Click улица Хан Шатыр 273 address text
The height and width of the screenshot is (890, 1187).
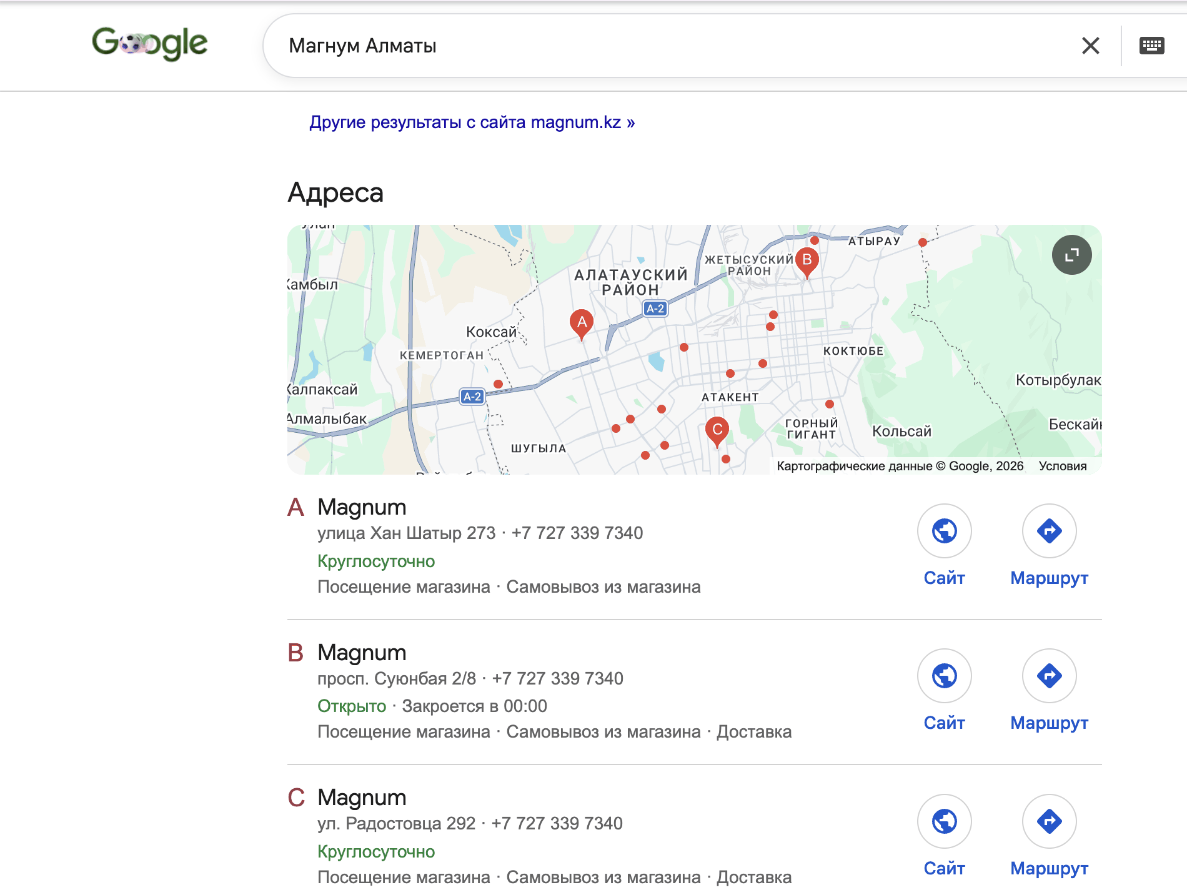point(406,533)
